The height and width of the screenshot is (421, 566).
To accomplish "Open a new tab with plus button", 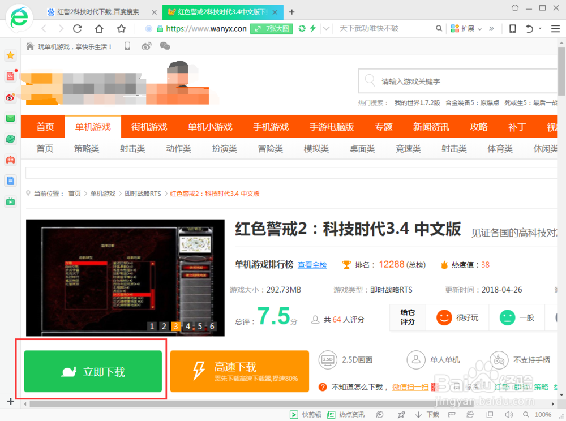I will tap(291, 12).
